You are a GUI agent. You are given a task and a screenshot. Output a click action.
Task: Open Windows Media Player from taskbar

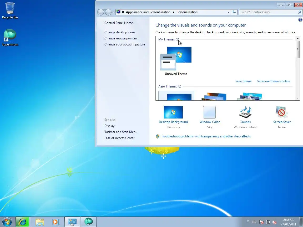[x=55, y=222]
